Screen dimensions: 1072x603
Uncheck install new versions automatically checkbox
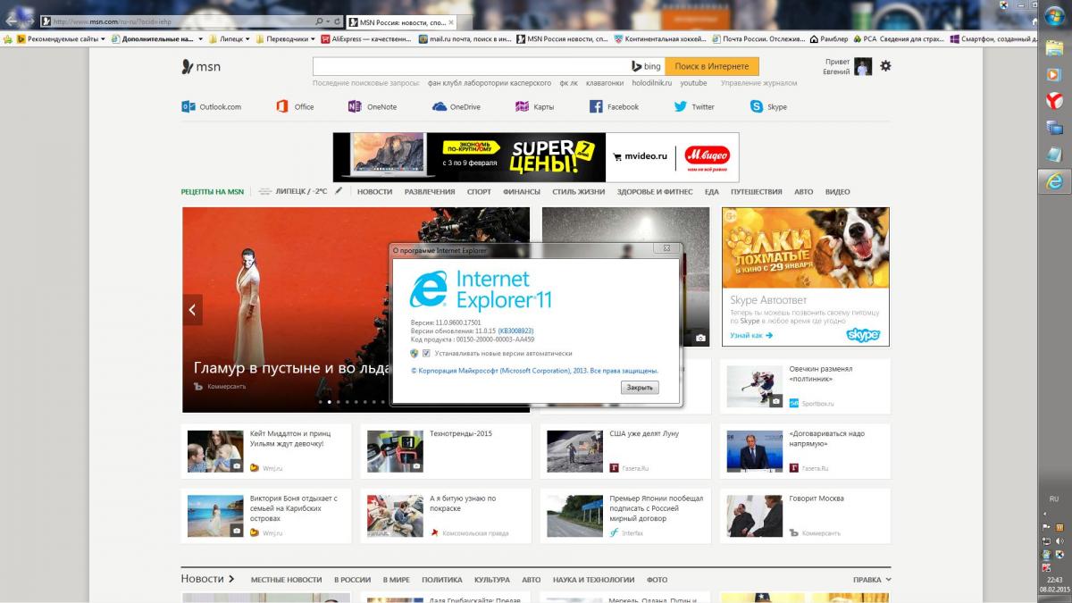click(x=427, y=354)
